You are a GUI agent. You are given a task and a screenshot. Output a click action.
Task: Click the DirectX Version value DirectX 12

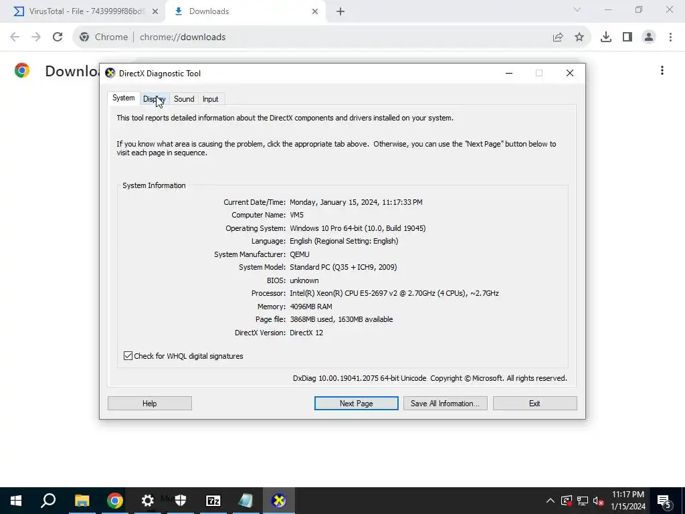point(306,333)
